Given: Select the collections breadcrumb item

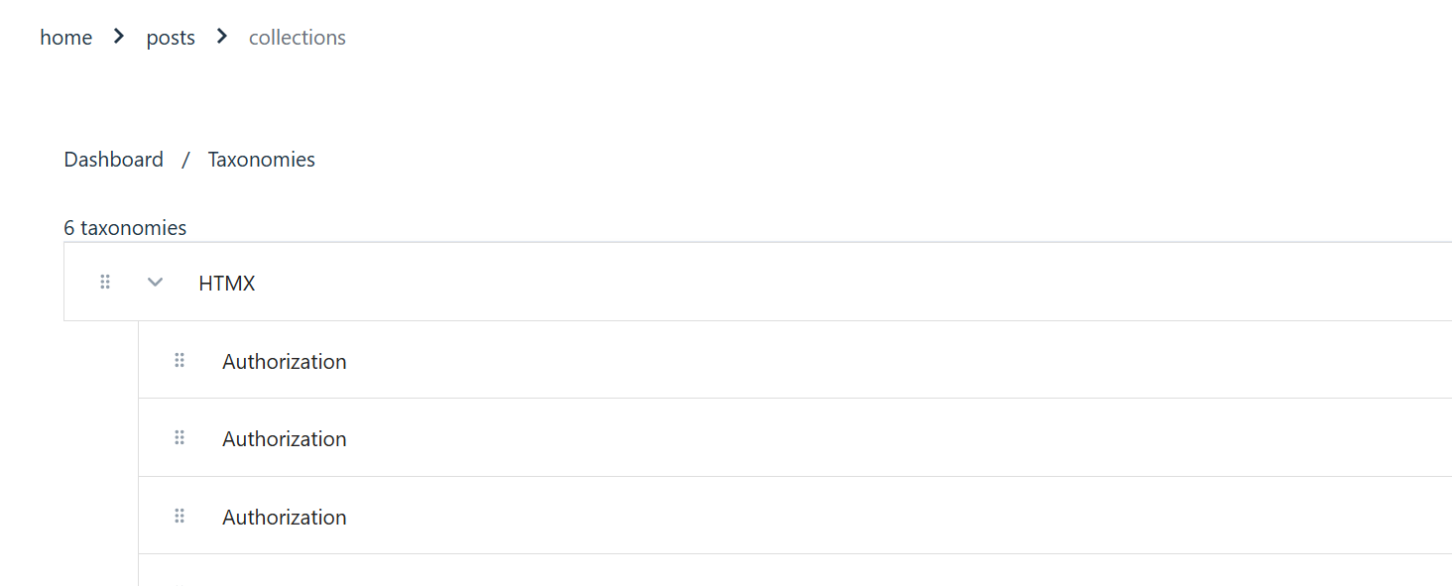Looking at the screenshot, I should tap(297, 38).
